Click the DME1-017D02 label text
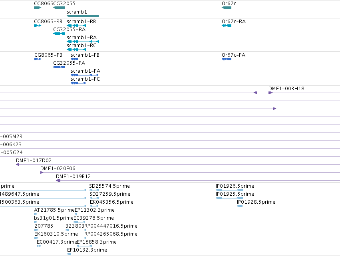 click(x=34, y=161)
